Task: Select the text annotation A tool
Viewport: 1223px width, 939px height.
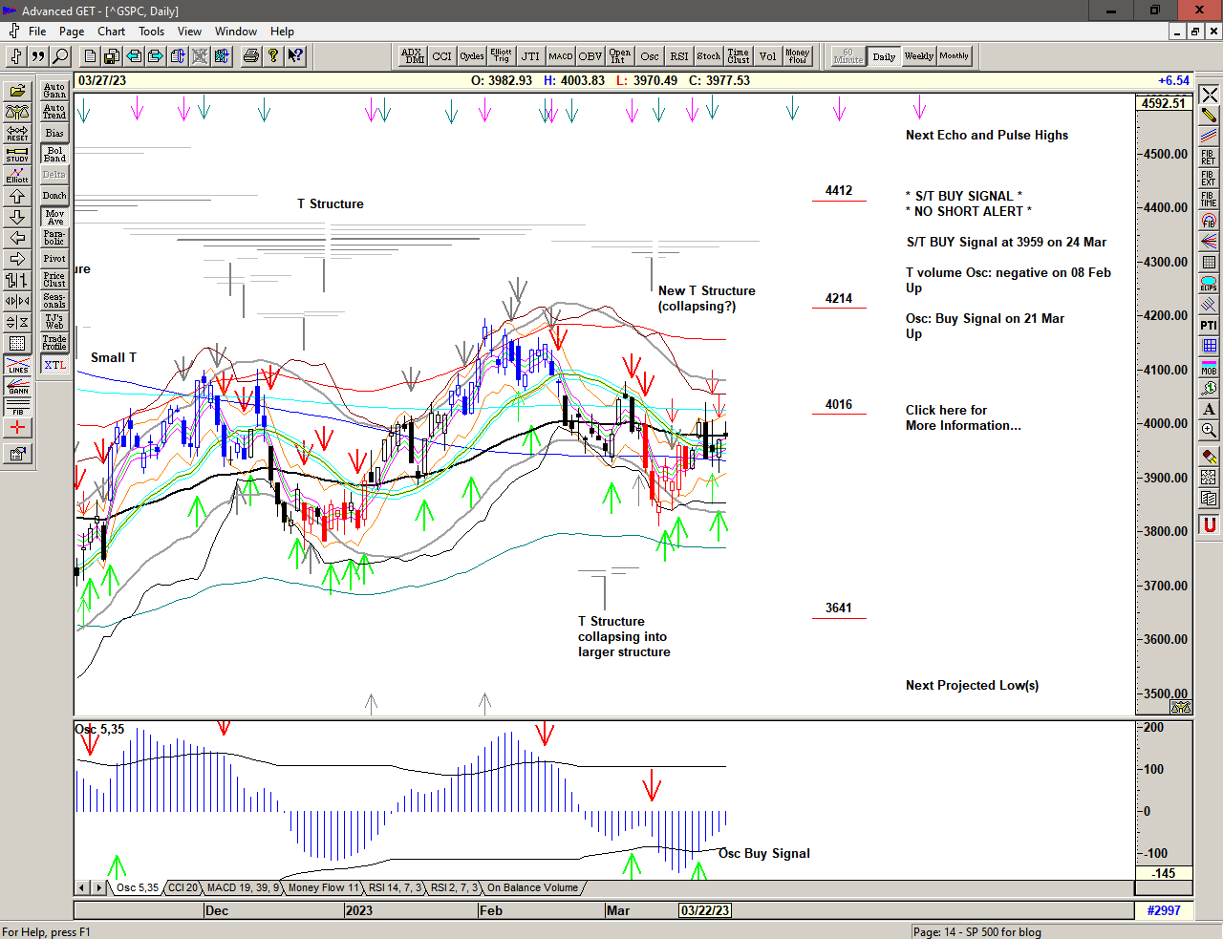Action: coord(1209,410)
